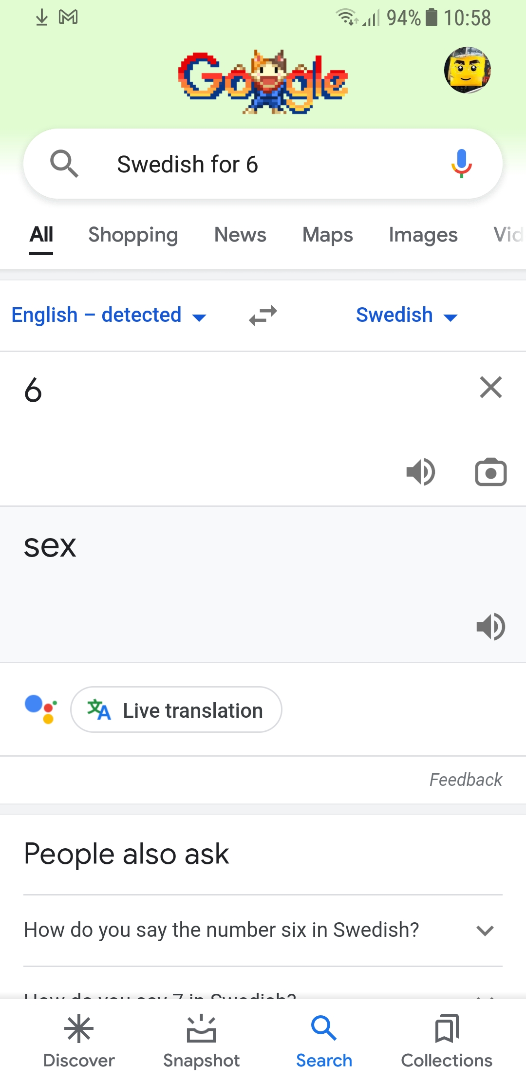Switch to the Shopping tab
This screenshot has height=1081, width=526.
point(133,235)
